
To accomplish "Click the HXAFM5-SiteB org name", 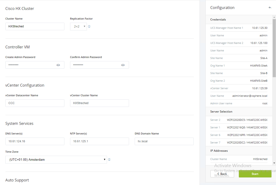I will tap(258, 81).
